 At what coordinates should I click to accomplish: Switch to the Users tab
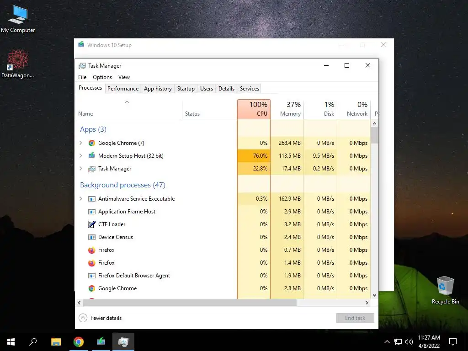coord(207,89)
